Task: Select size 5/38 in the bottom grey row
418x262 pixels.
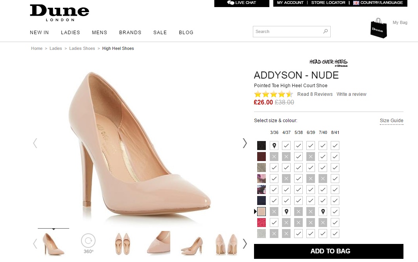Action: click(x=298, y=234)
